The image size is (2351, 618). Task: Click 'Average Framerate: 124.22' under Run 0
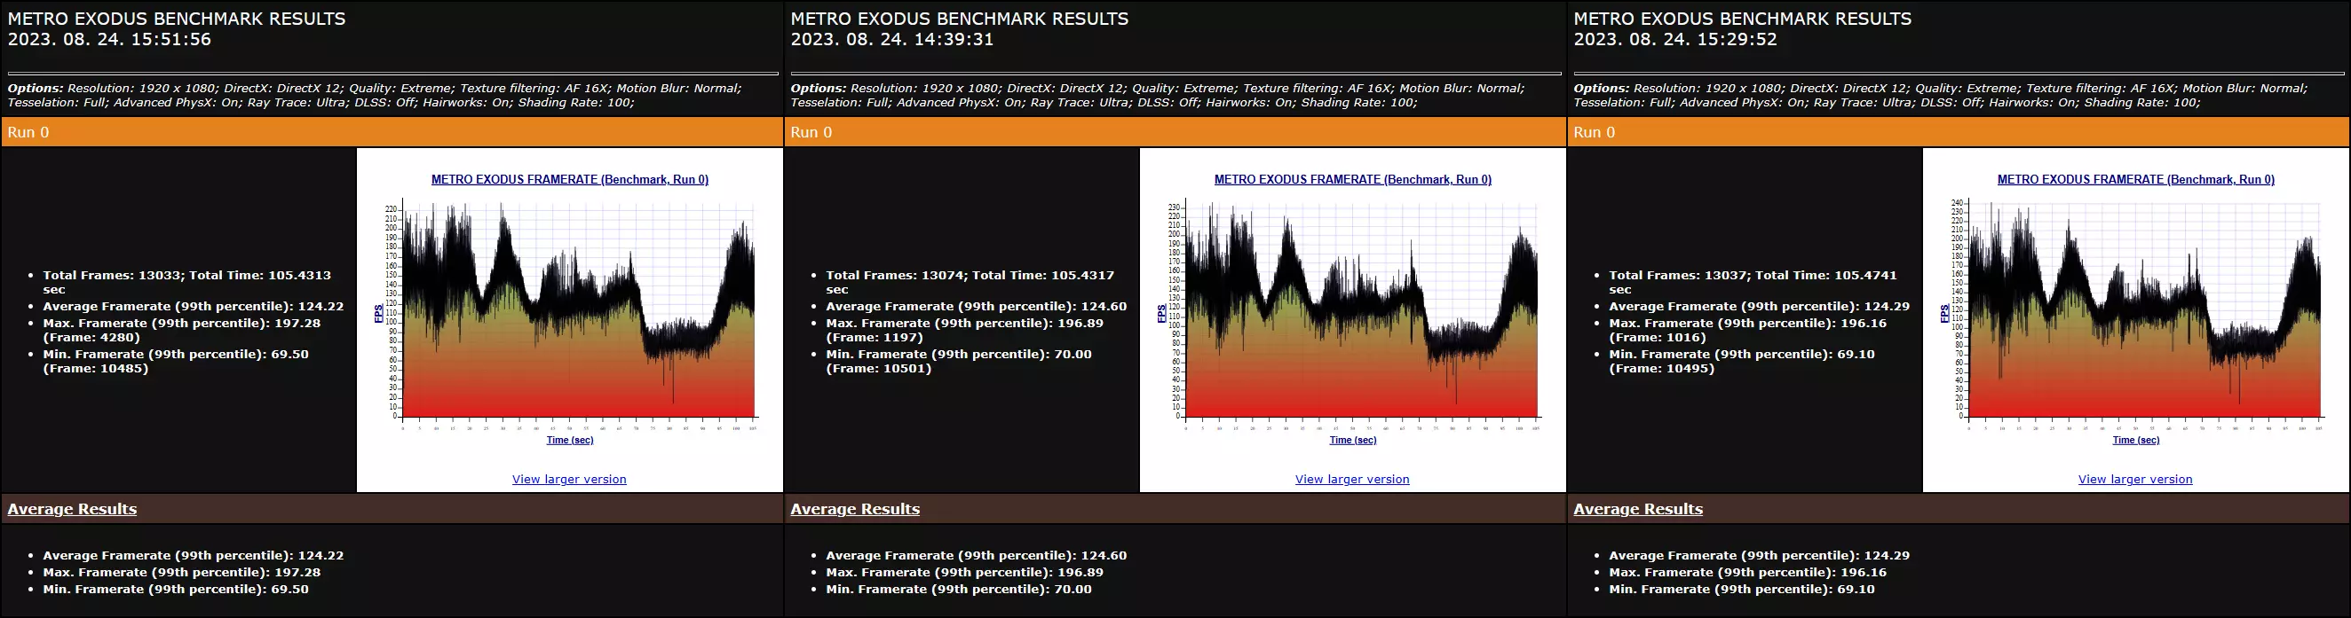[x=194, y=306]
